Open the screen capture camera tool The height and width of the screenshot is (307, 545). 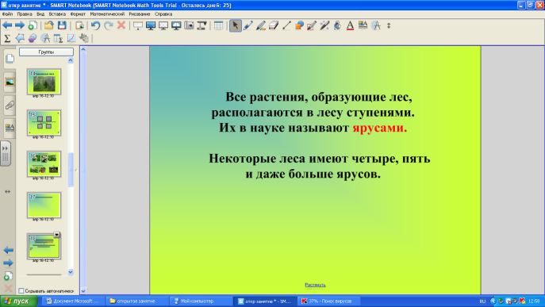point(189,25)
